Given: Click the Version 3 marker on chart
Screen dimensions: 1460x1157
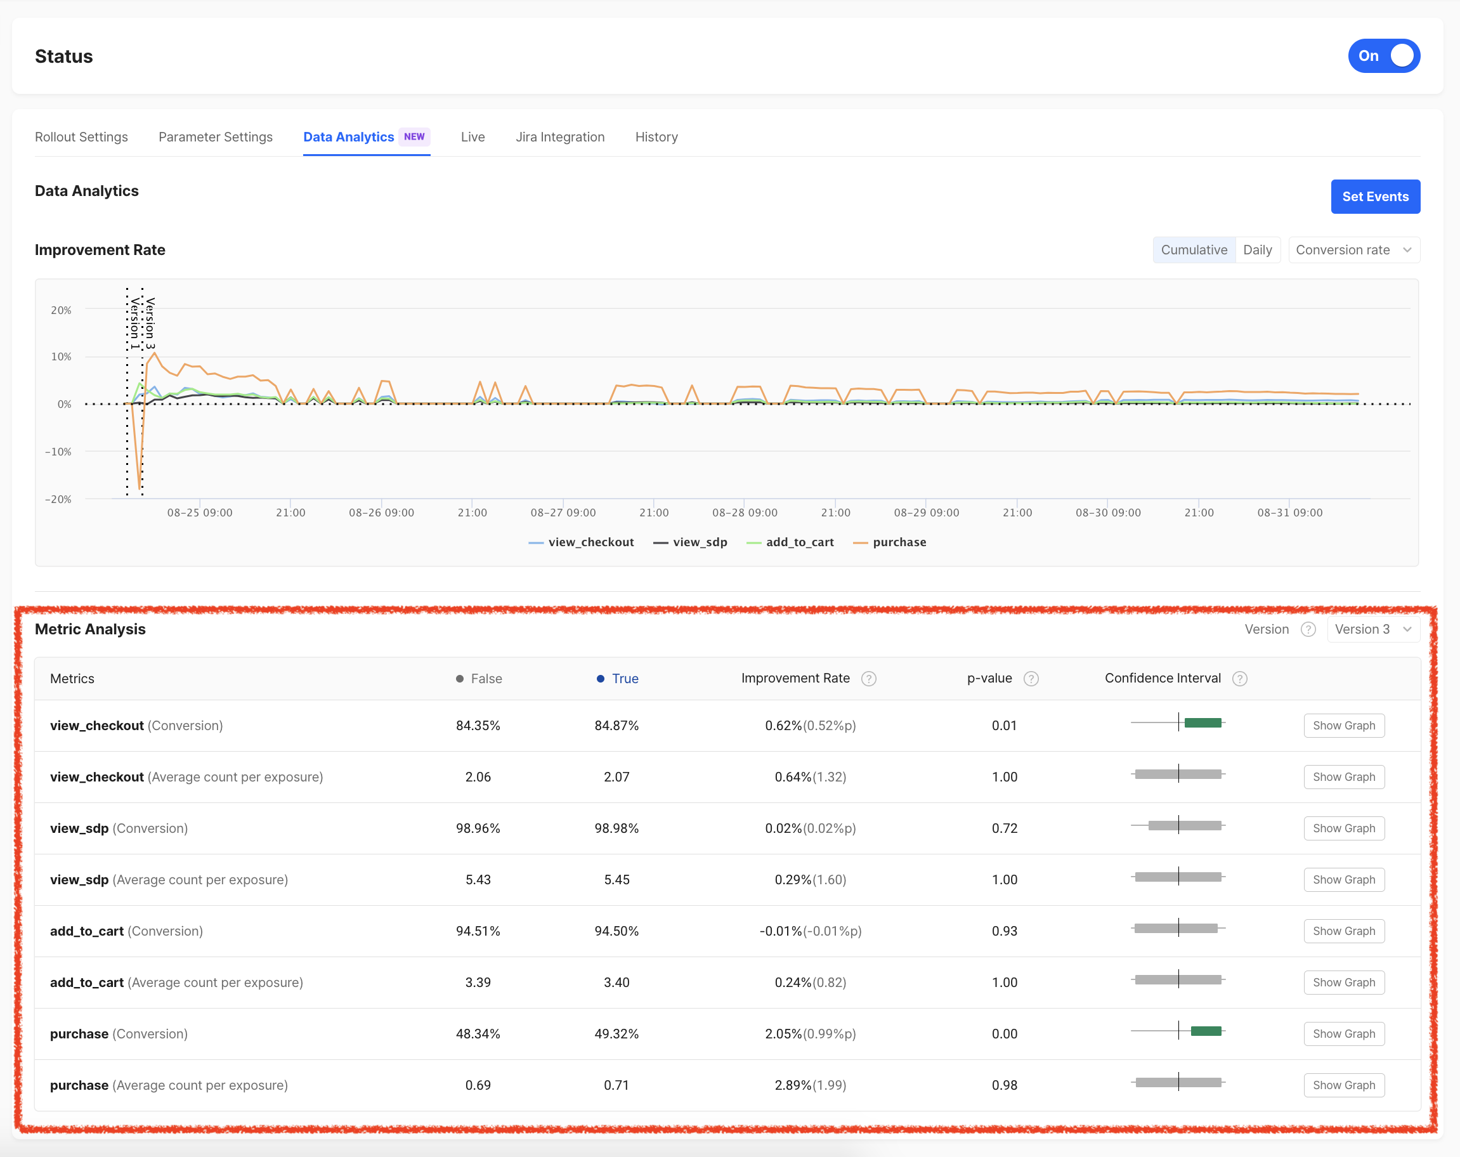Looking at the screenshot, I should [150, 322].
